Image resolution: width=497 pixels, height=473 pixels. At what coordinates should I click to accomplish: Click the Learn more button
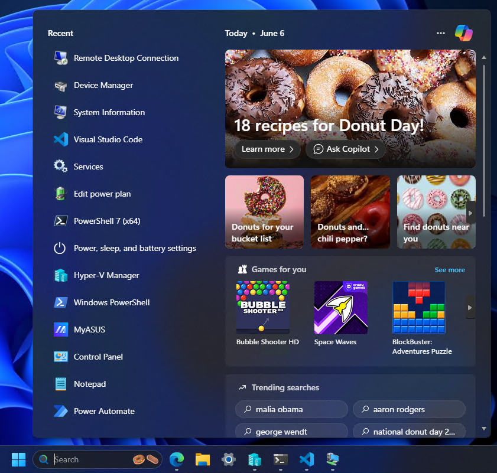coord(268,149)
